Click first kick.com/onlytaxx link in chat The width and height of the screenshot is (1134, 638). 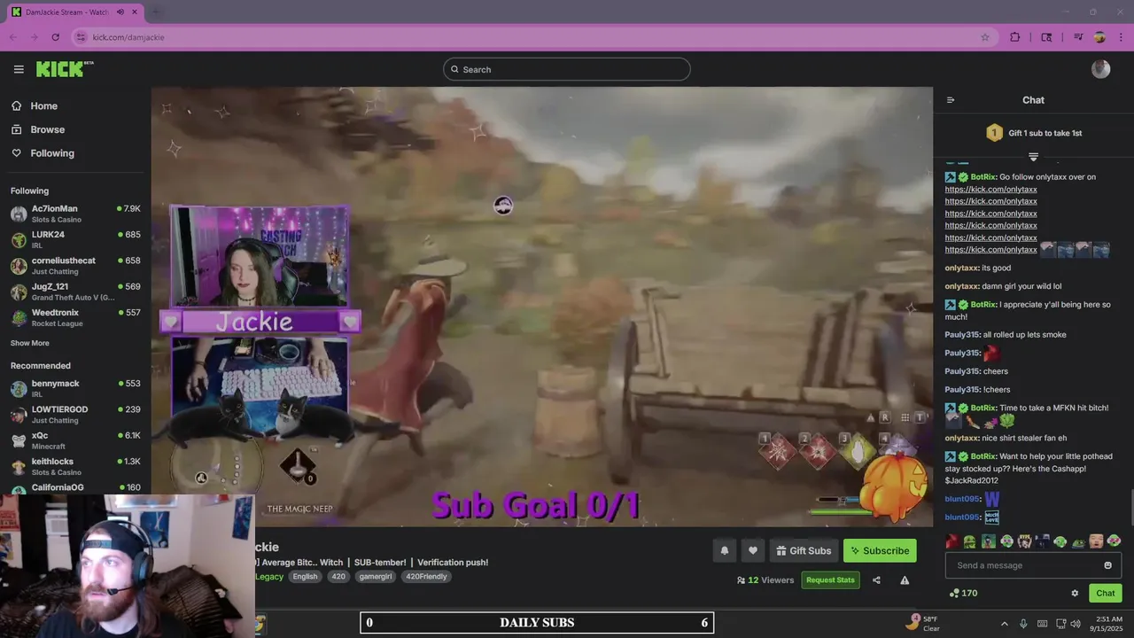pyautogui.click(x=990, y=190)
